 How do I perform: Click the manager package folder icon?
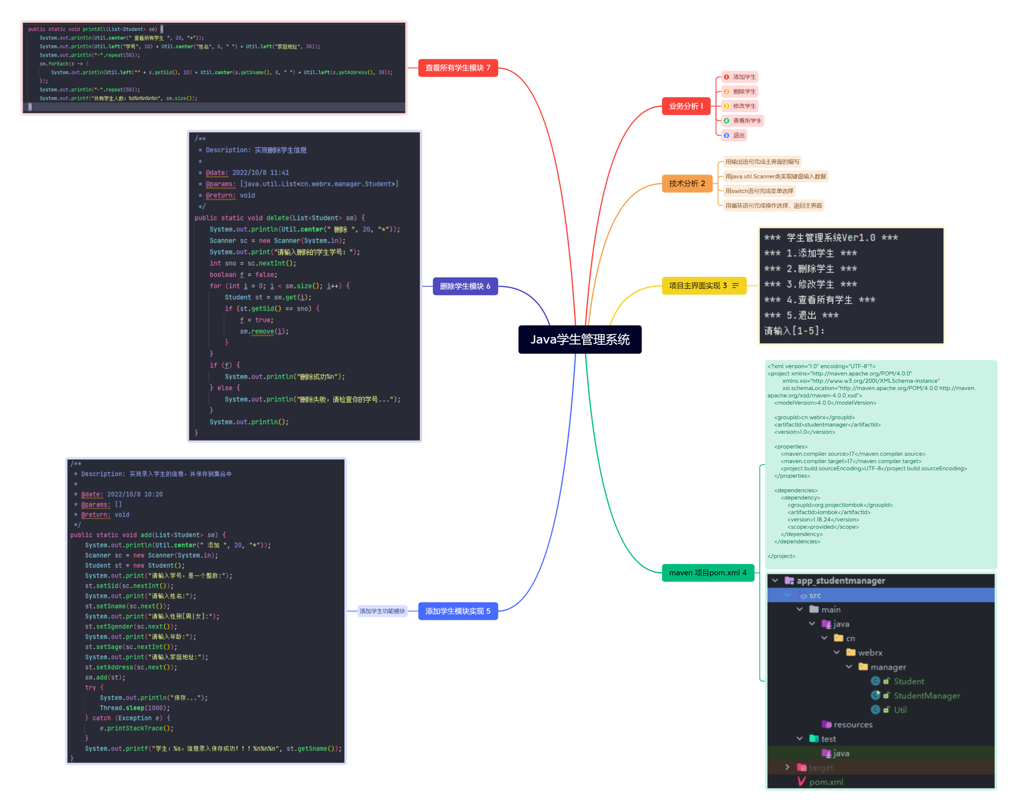[863, 666]
